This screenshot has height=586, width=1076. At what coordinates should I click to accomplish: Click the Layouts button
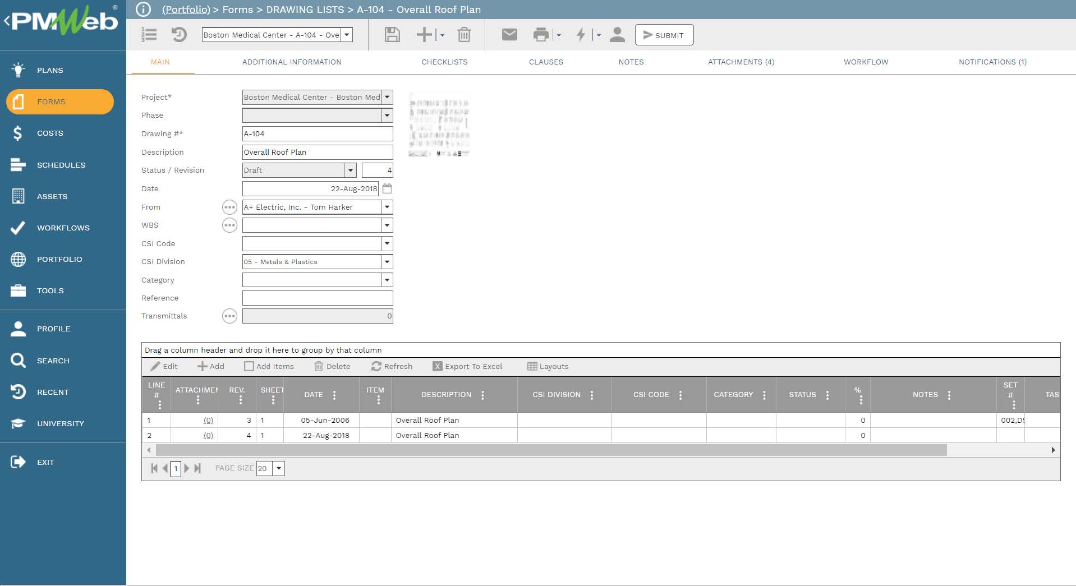tap(548, 366)
